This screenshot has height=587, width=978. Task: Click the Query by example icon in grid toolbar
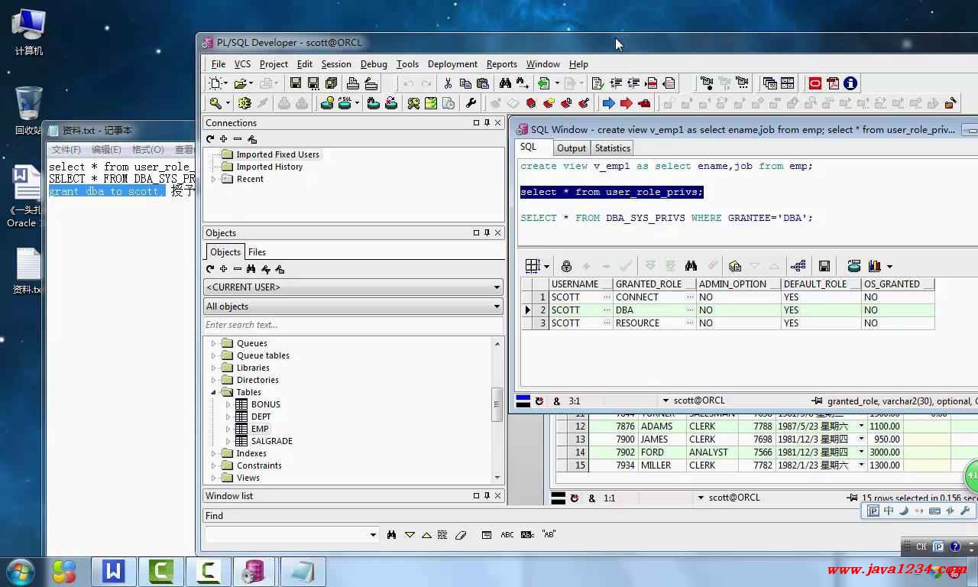pyautogui.click(x=735, y=266)
